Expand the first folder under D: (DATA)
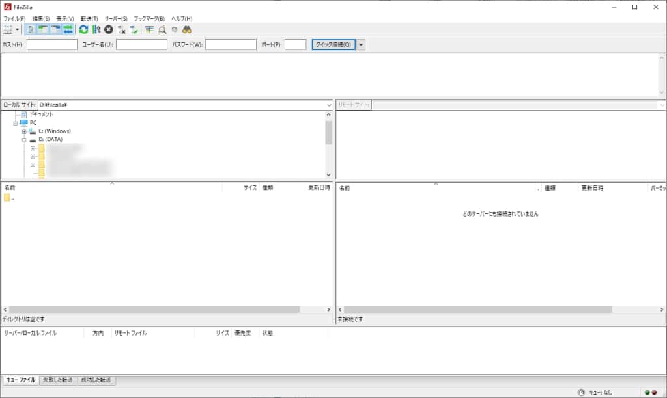Image resolution: width=667 pixels, height=398 pixels. click(x=33, y=148)
